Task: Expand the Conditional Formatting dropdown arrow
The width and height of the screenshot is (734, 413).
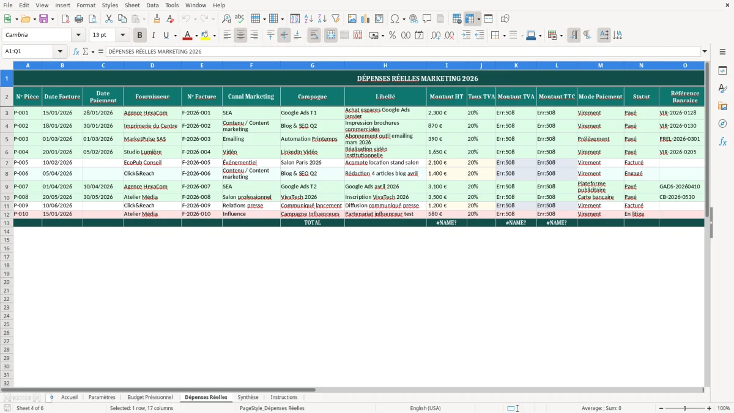Action: [561, 35]
